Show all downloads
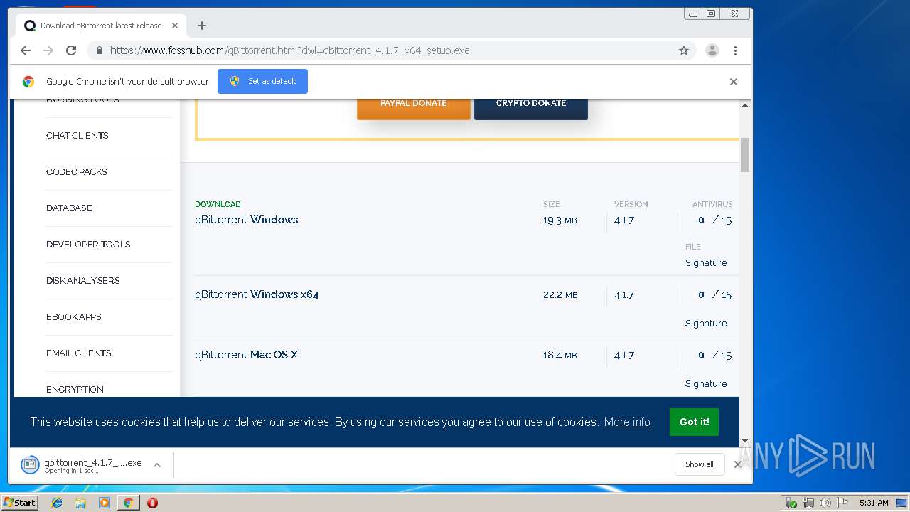The height and width of the screenshot is (512, 910). pos(700,464)
